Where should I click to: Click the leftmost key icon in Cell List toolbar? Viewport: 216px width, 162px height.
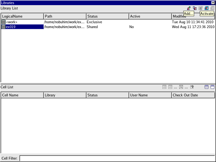point(164,87)
